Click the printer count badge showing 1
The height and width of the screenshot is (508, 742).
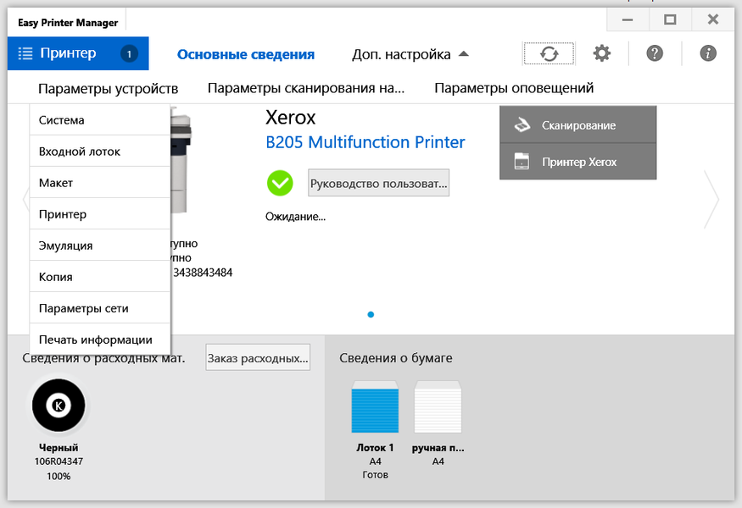[x=129, y=54]
